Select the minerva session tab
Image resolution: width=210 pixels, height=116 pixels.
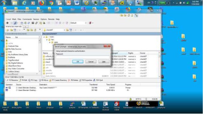(x=14, y=26)
